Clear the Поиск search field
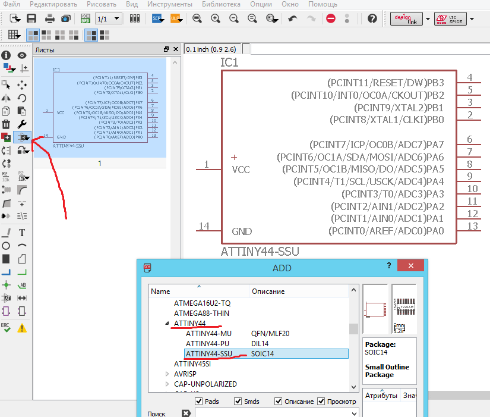 tap(186, 413)
